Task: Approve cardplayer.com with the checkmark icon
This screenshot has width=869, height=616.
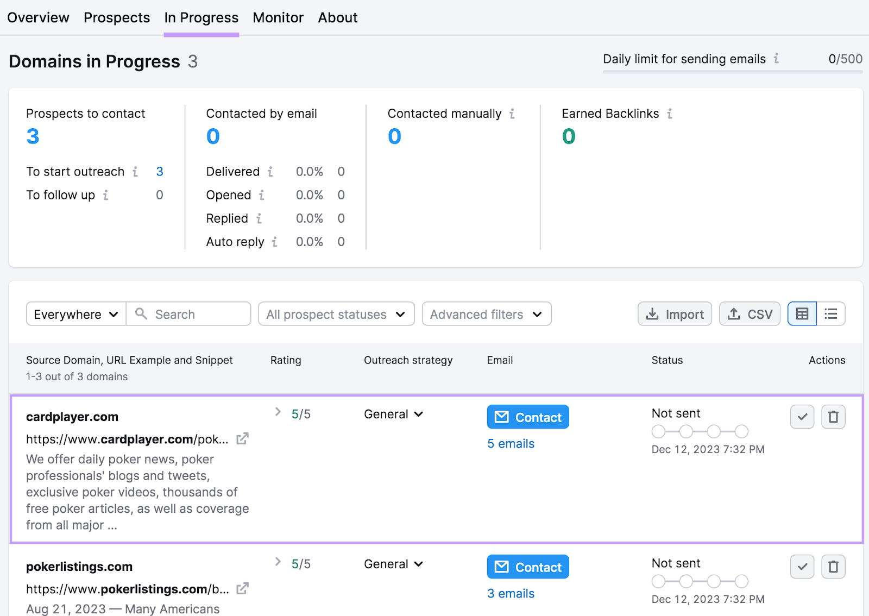Action: point(802,417)
